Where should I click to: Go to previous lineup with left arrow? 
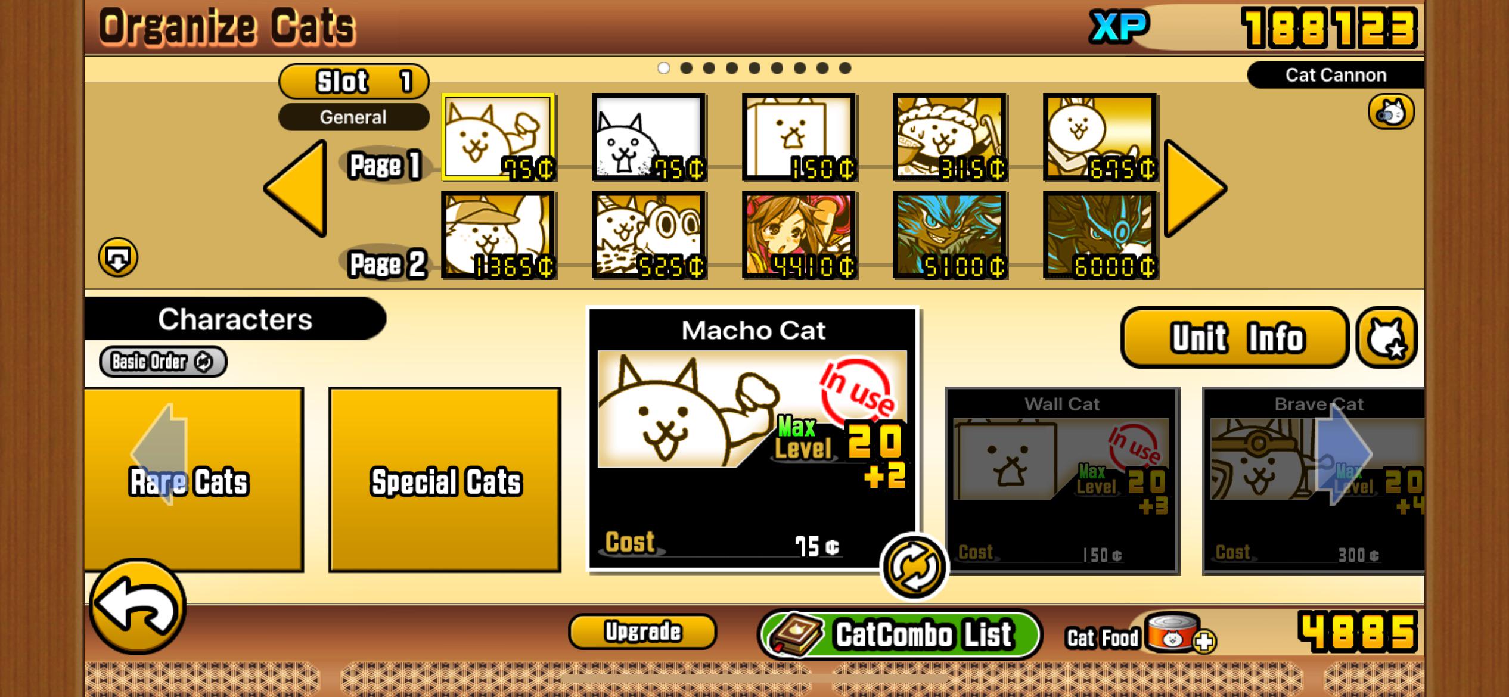click(x=295, y=189)
